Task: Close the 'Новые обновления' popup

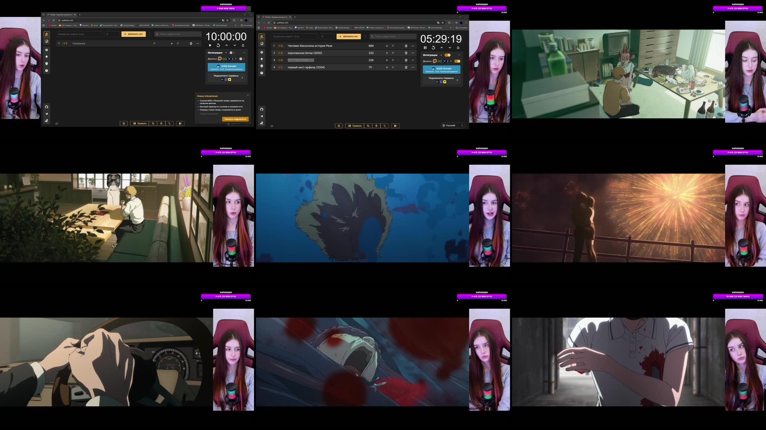Action: (248, 95)
